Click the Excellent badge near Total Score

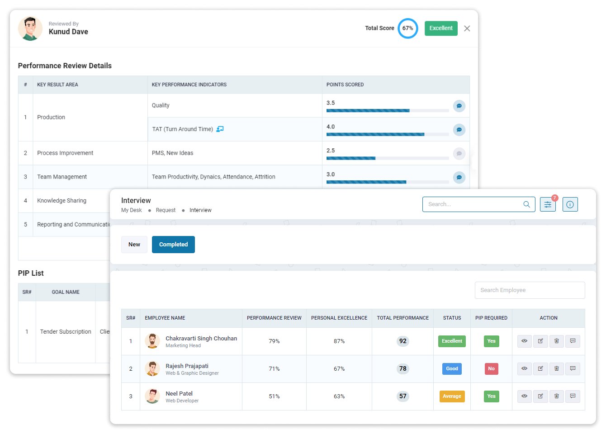tap(441, 28)
